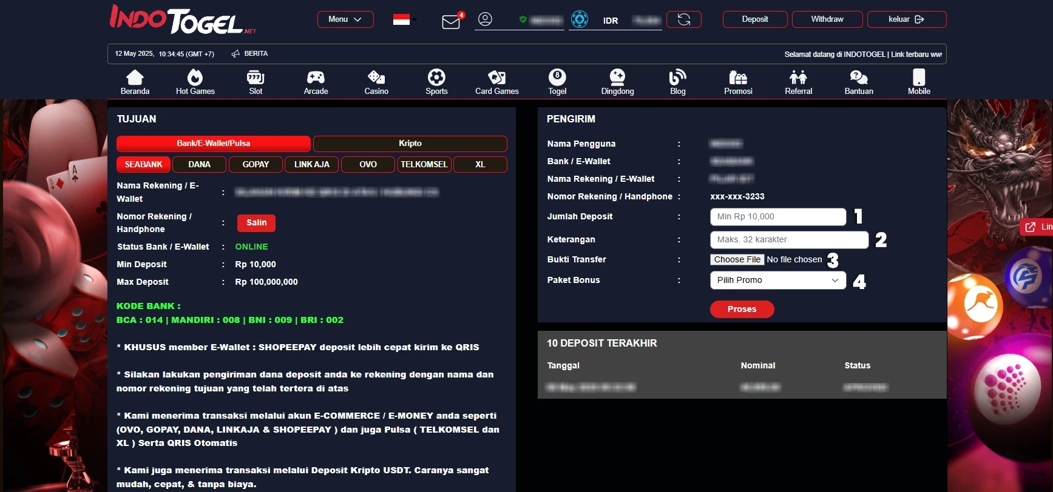The width and height of the screenshot is (1053, 492).
Task: Click the Status column header
Action: pos(858,366)
